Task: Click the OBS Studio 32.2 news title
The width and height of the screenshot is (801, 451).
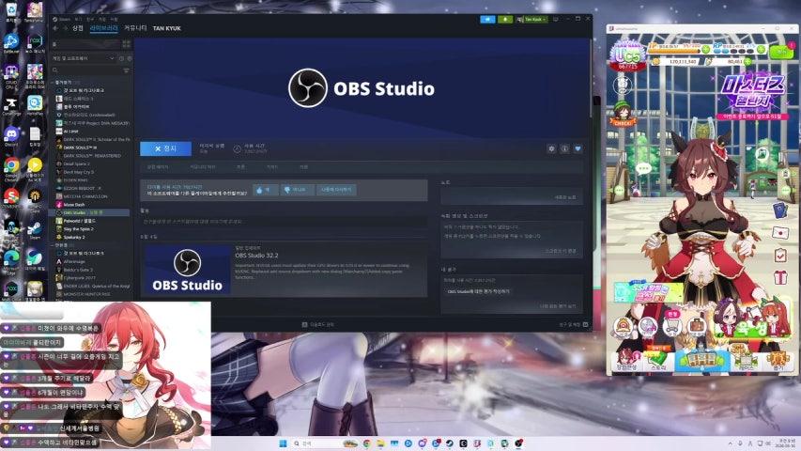Action: [x=256, y=256]
